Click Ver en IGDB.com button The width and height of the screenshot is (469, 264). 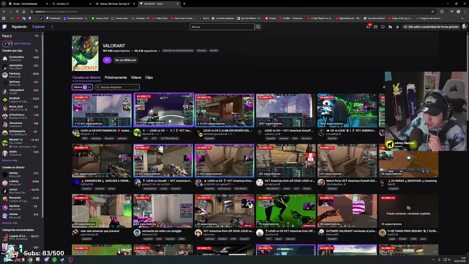click(x=125, y=60)
